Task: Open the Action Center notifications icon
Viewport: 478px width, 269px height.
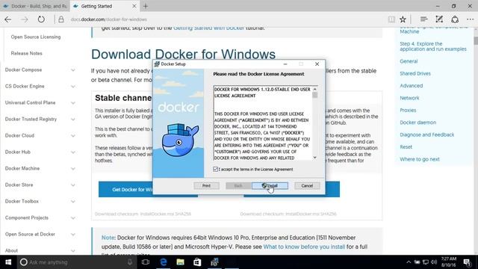Action: [x=467, y=262]
